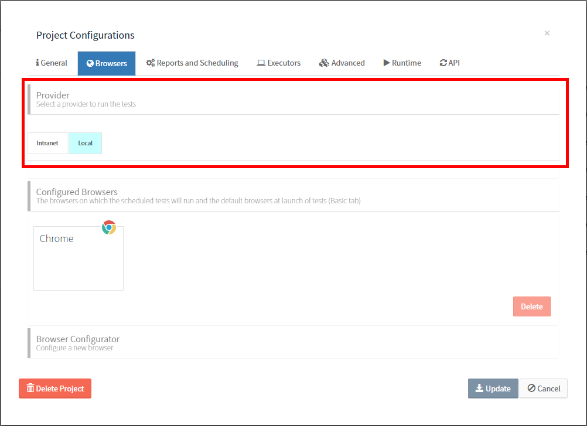The height and width of the screenshot is (426, 587).
Task: Click the Configured Browsers heading
Action: 77,192
